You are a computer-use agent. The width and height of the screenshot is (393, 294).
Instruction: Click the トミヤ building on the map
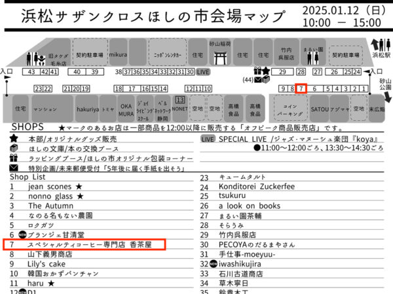click(108, 109)
